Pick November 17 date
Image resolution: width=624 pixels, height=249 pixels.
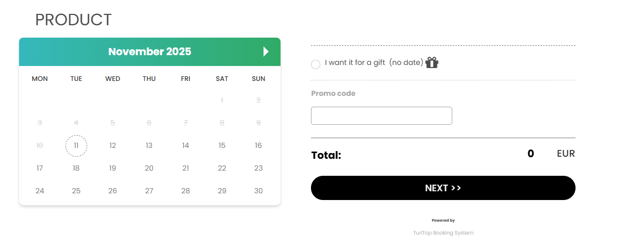tap(40, 168)
